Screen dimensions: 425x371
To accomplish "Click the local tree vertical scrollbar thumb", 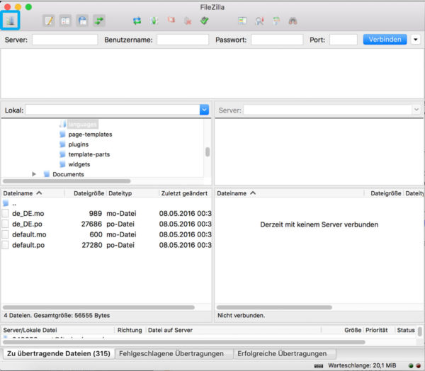I will tap(208, 152).
